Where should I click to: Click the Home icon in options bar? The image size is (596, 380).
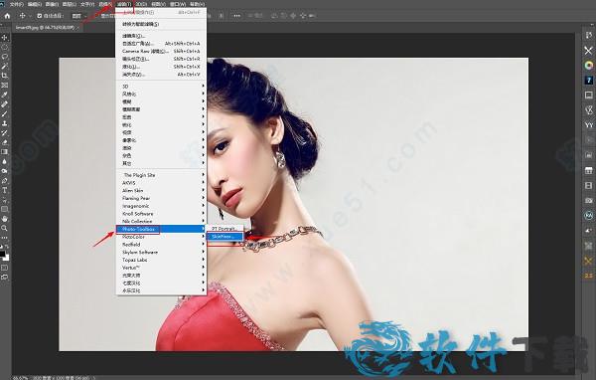[x=7, y=16]
